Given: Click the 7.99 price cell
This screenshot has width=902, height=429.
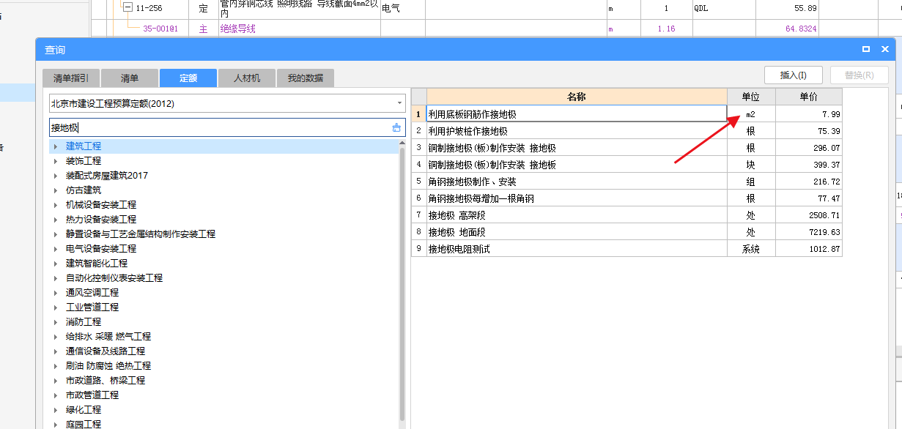Looking at the screenshot, I should (x=809, y=114).
